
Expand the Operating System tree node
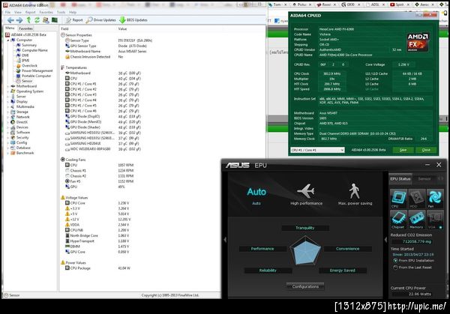click(8, 91)
